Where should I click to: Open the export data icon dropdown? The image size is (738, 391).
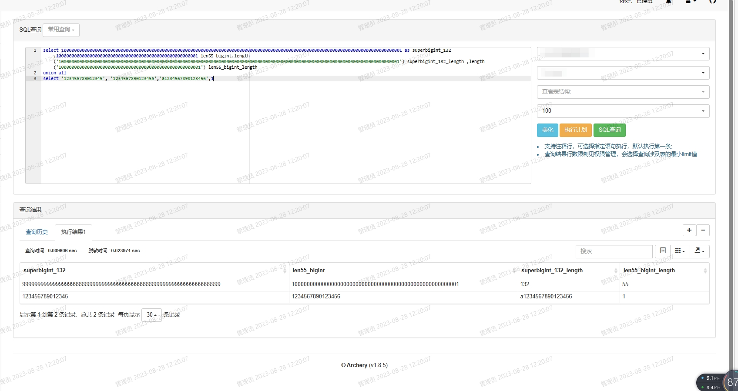point(699,251)
